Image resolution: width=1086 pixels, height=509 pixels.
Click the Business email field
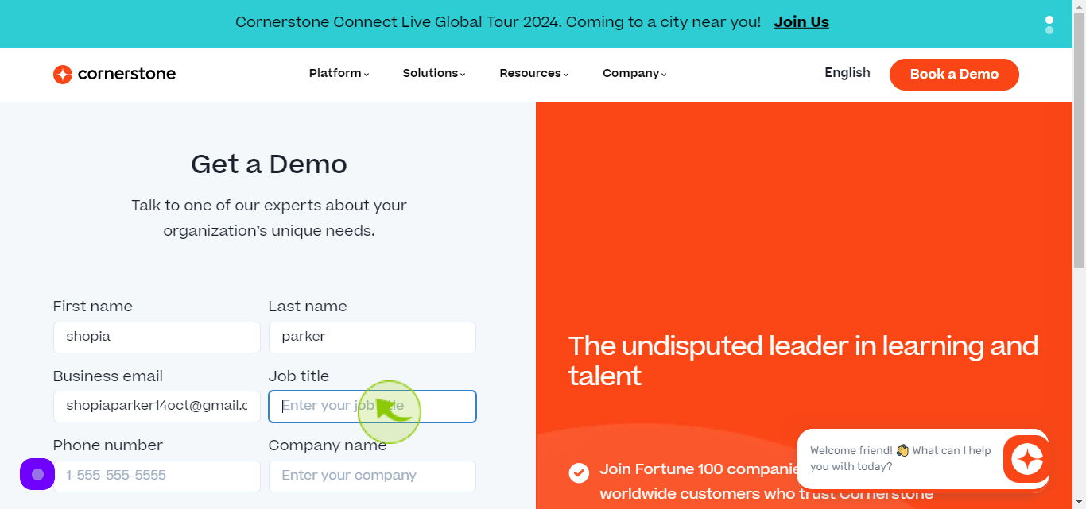pos(157,406)
